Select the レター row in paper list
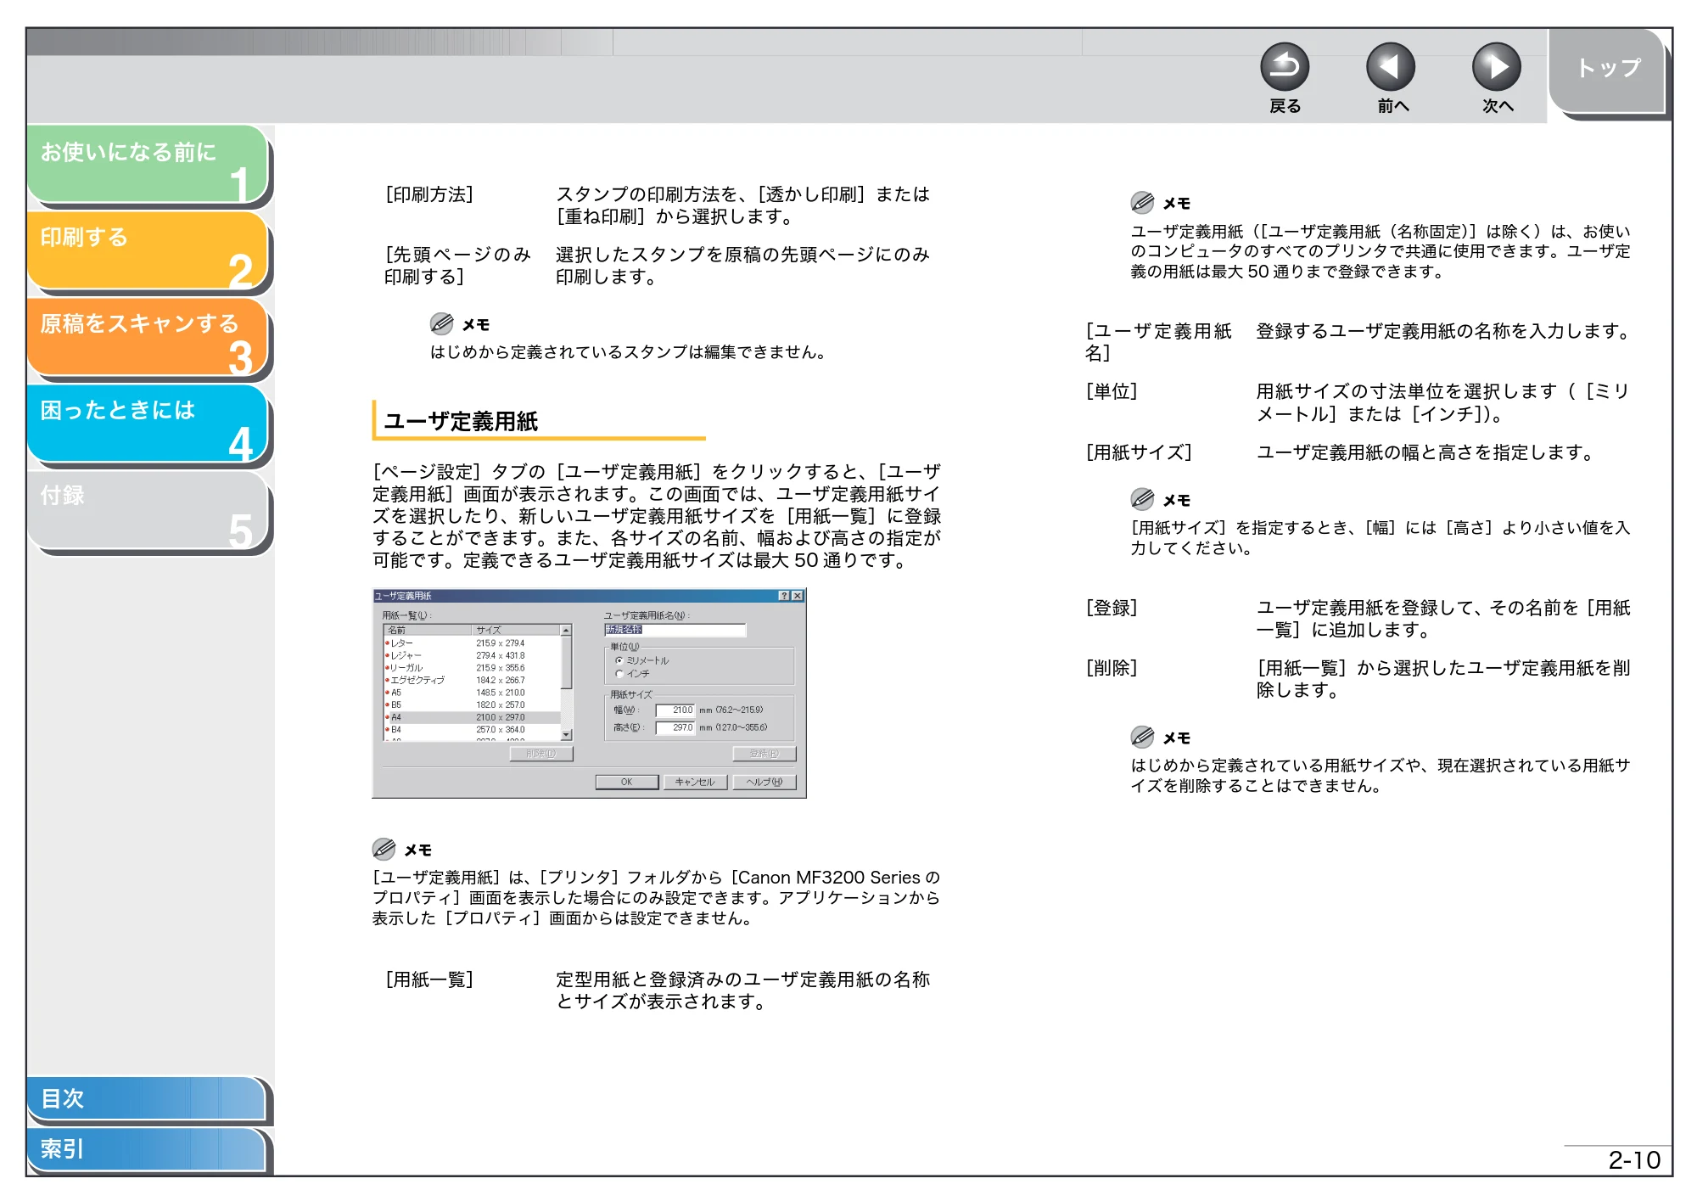Viewport: 1697px width, 1201px height. (x=472, y=643)
